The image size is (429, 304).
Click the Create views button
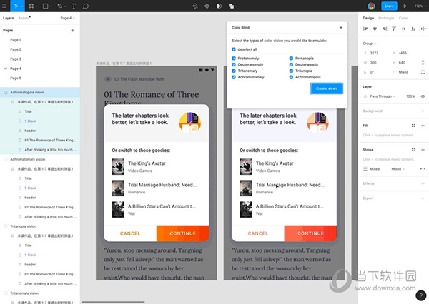[x=327, y=88]
